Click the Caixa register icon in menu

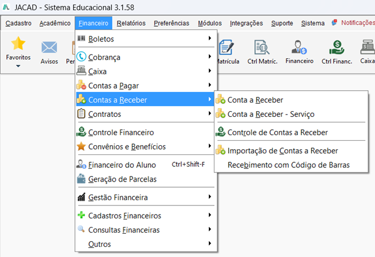[81, 71]
